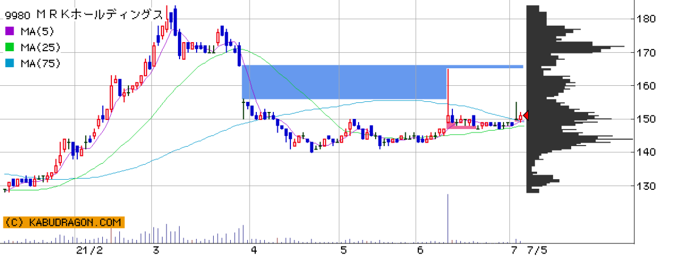
Task: Click the long red upper-wick candle in June
Action: tap(448, 96)
